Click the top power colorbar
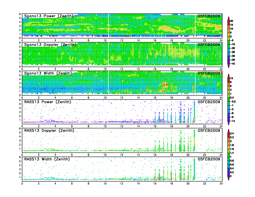 click(x=229, y=42)
